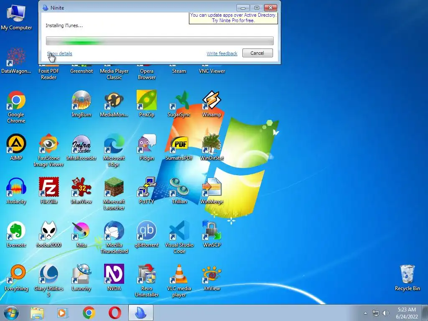
Task: Open the My Computer desktop icon
Action: point(16,17)
